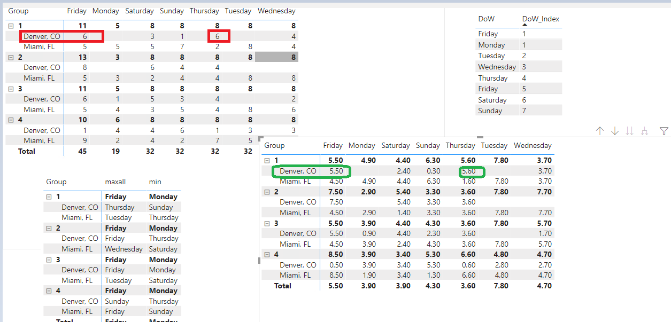This screenshot has width=671, height=322.
Task: Collapse group 4 in the maxall/min matrix
Action: coord(49,291)
